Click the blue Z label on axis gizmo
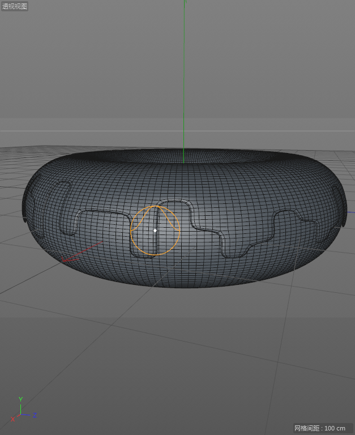Screen dimensions: 355x435 click(x=35, y=415)
